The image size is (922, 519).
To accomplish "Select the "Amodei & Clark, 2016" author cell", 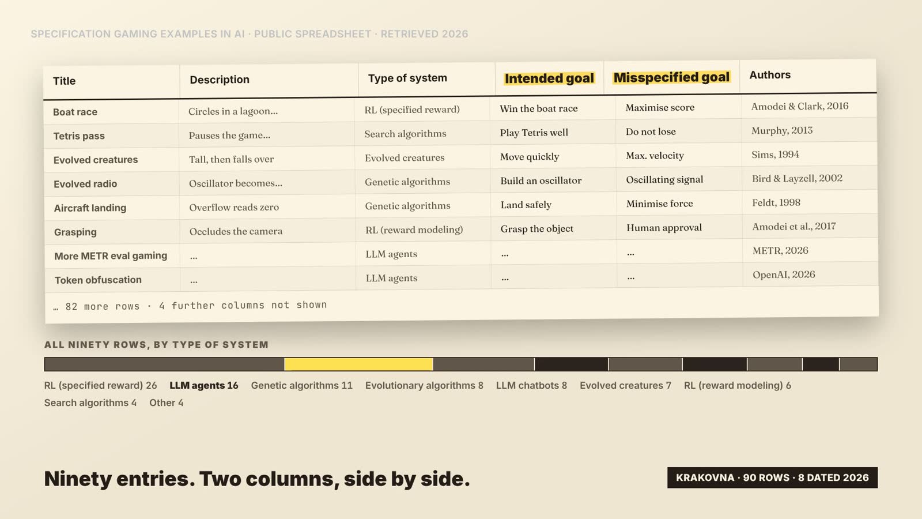I will point(800,106).
